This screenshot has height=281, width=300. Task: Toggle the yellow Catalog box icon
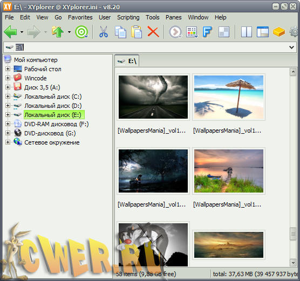coord(279,32)
